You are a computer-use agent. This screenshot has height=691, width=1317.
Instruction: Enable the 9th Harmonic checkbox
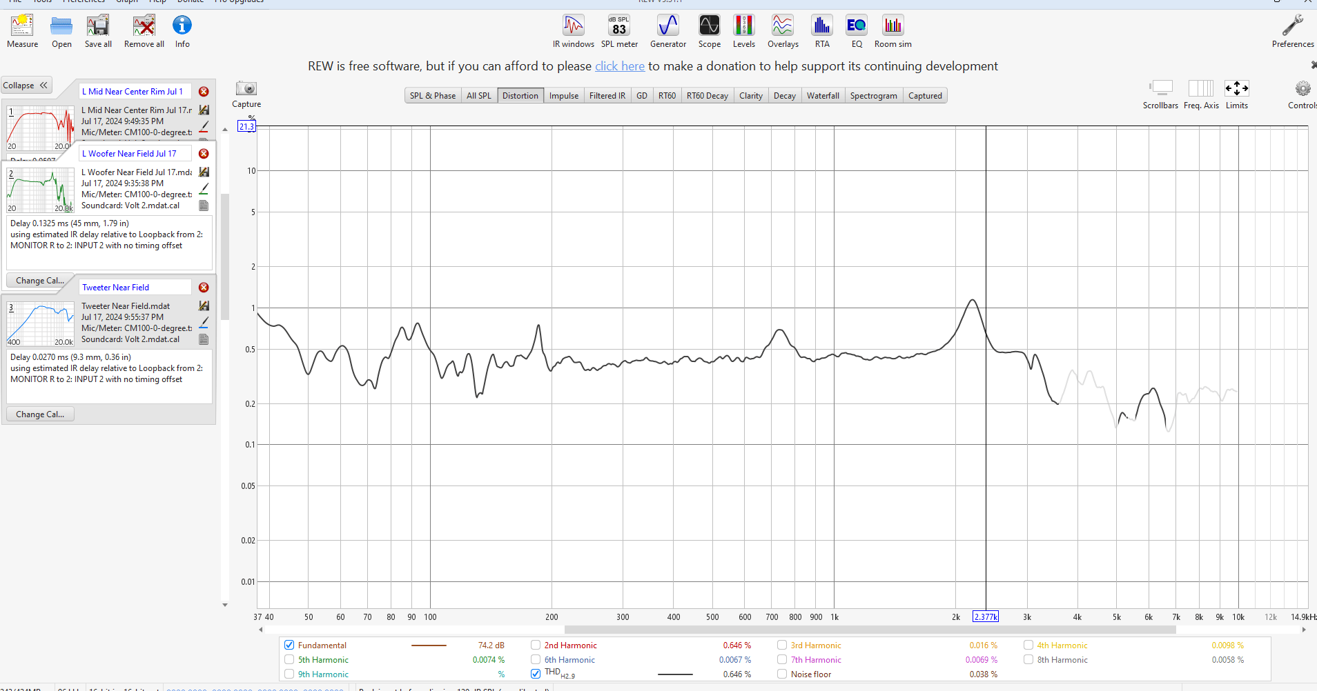click(x=289, y=674)
